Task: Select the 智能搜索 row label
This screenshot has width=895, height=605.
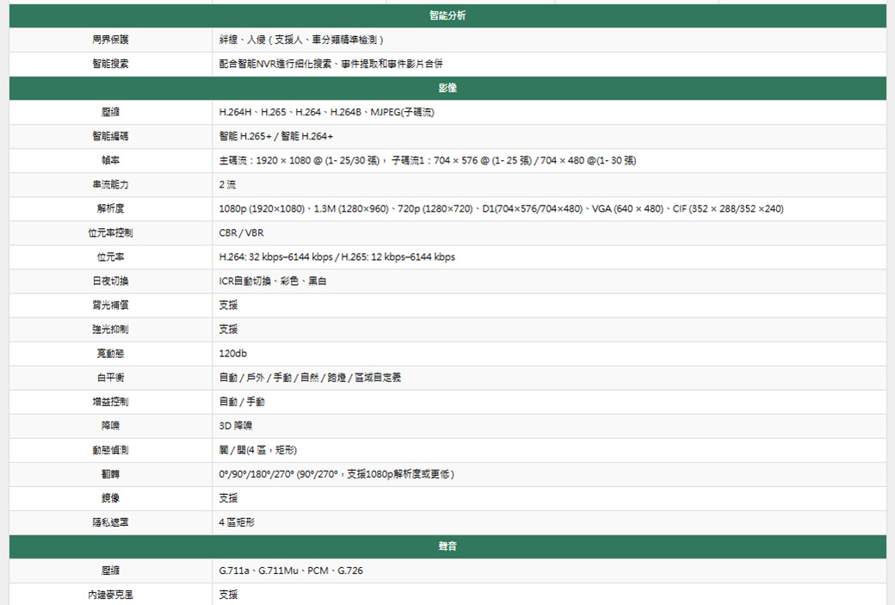Action: click(111, 64)
